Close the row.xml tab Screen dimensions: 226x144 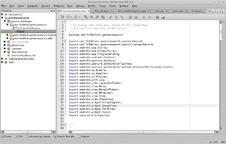[x=166, y=11]
